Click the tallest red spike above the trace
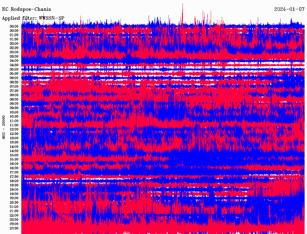Viewport: 307px width, 234px height. (x=183, y=14)
